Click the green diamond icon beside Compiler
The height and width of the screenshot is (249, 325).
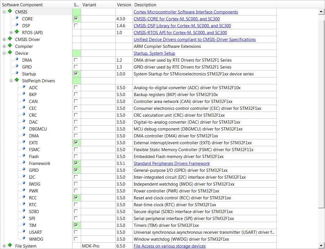tap(10, 45)
